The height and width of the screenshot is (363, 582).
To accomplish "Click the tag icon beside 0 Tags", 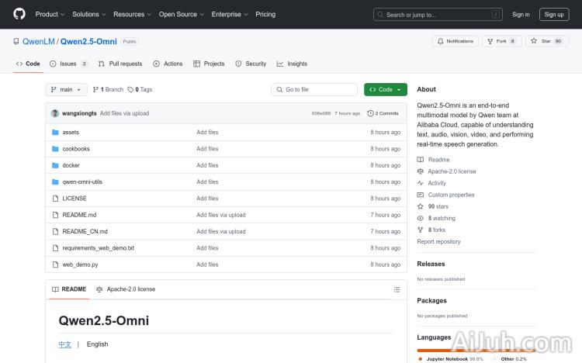I will tap(130, 89).
